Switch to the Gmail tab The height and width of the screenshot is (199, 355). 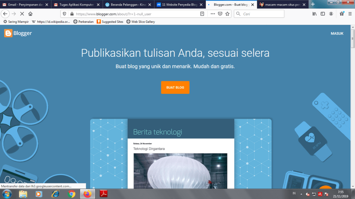[25, 4]
